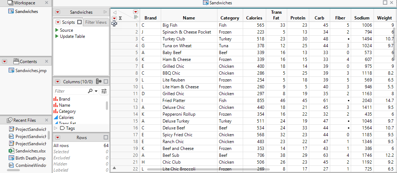Screen dimensions: 397x173
Task: Open the Contents panel red triangle menu
Action: (5, 61)
